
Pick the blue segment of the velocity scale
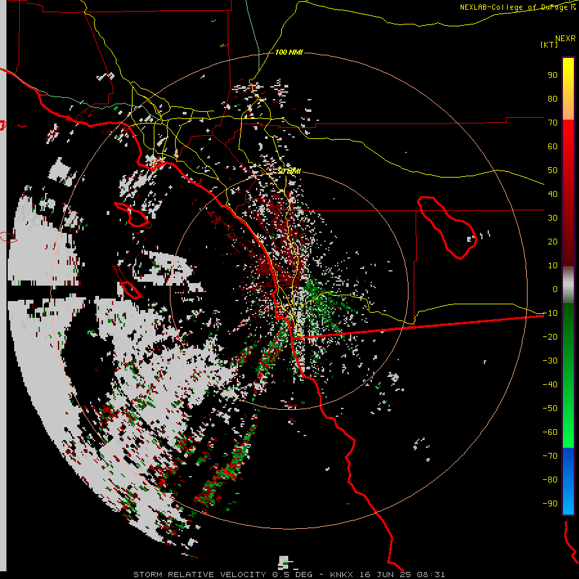tap(568, 481)
